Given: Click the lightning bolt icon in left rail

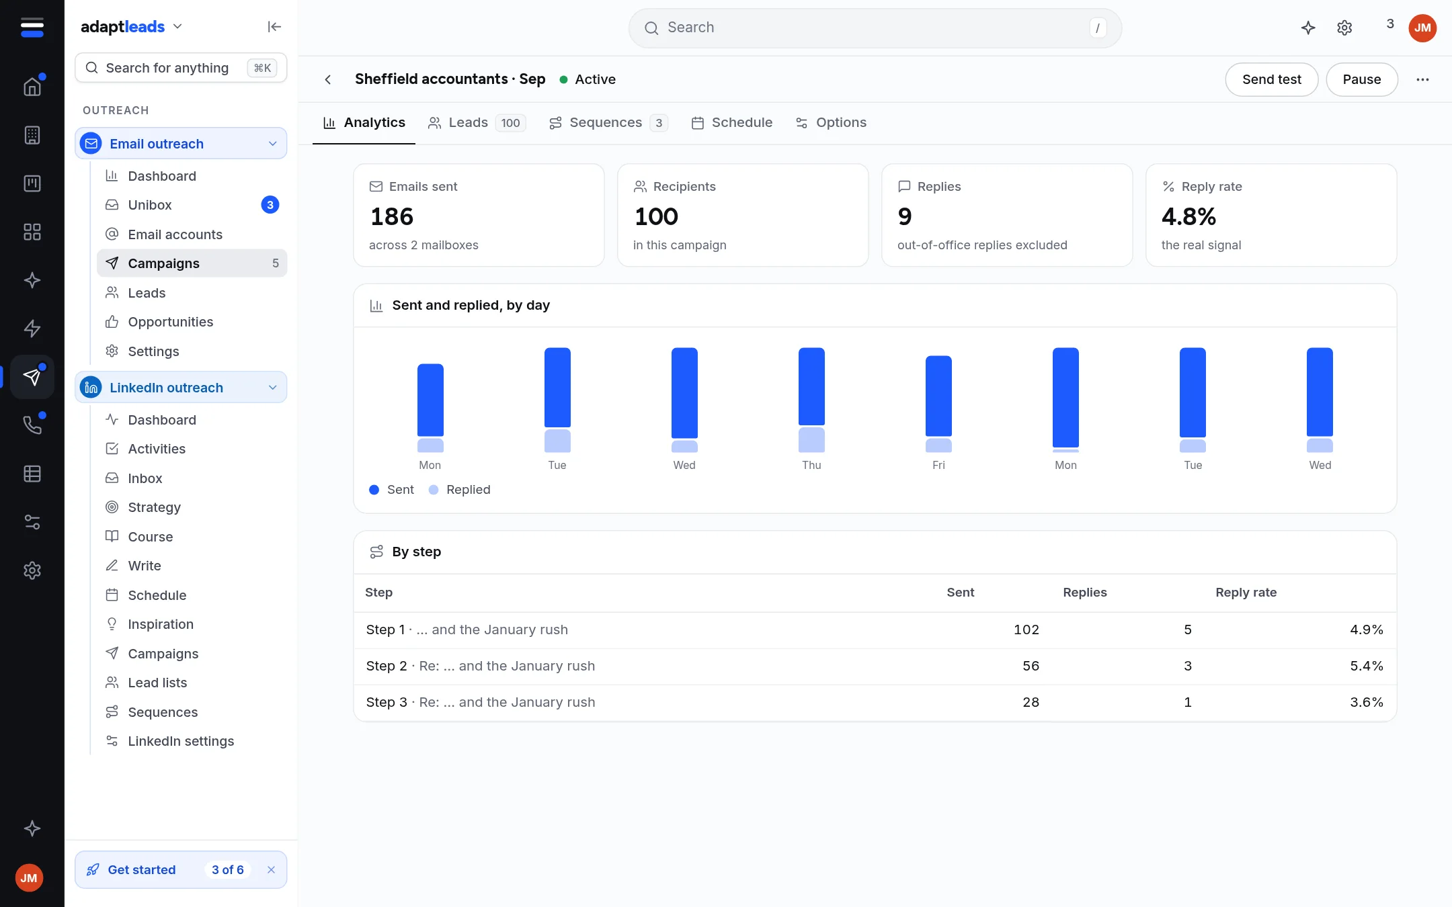Looking at the screenshot, I should point(32,329).
